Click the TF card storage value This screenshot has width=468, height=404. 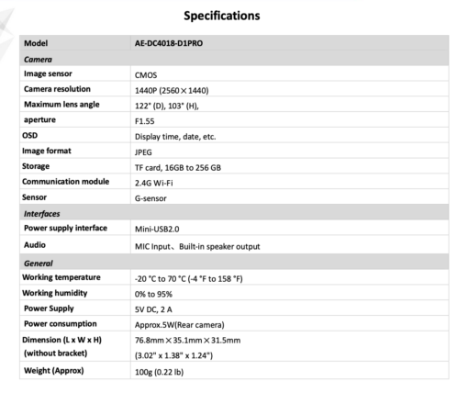coord(178,168)
